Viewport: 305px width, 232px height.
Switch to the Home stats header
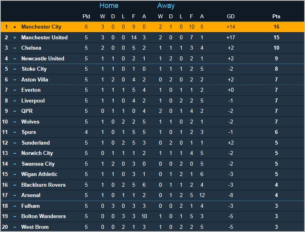click(x=109, y=6)
